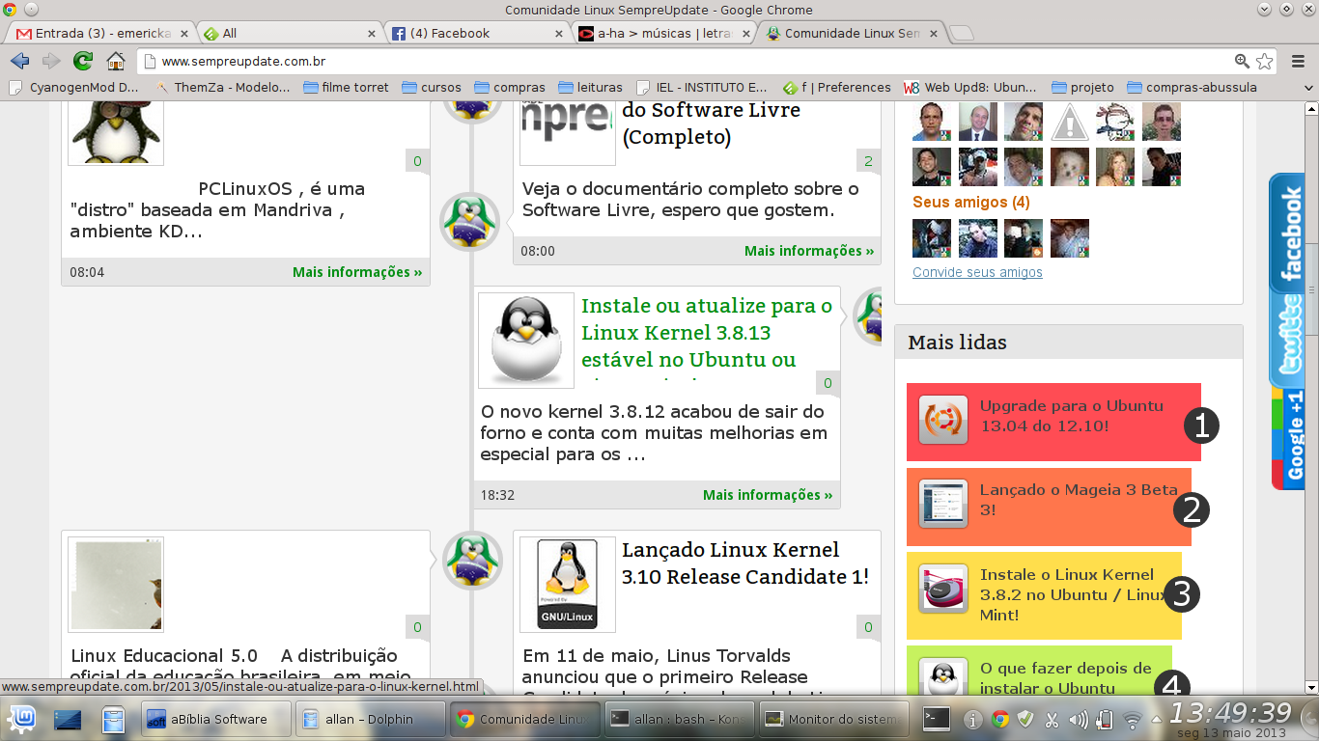This screenshot has height=741, width=1319.
Task: Bookmark this page with the star icon
Action: (1265, 61)
